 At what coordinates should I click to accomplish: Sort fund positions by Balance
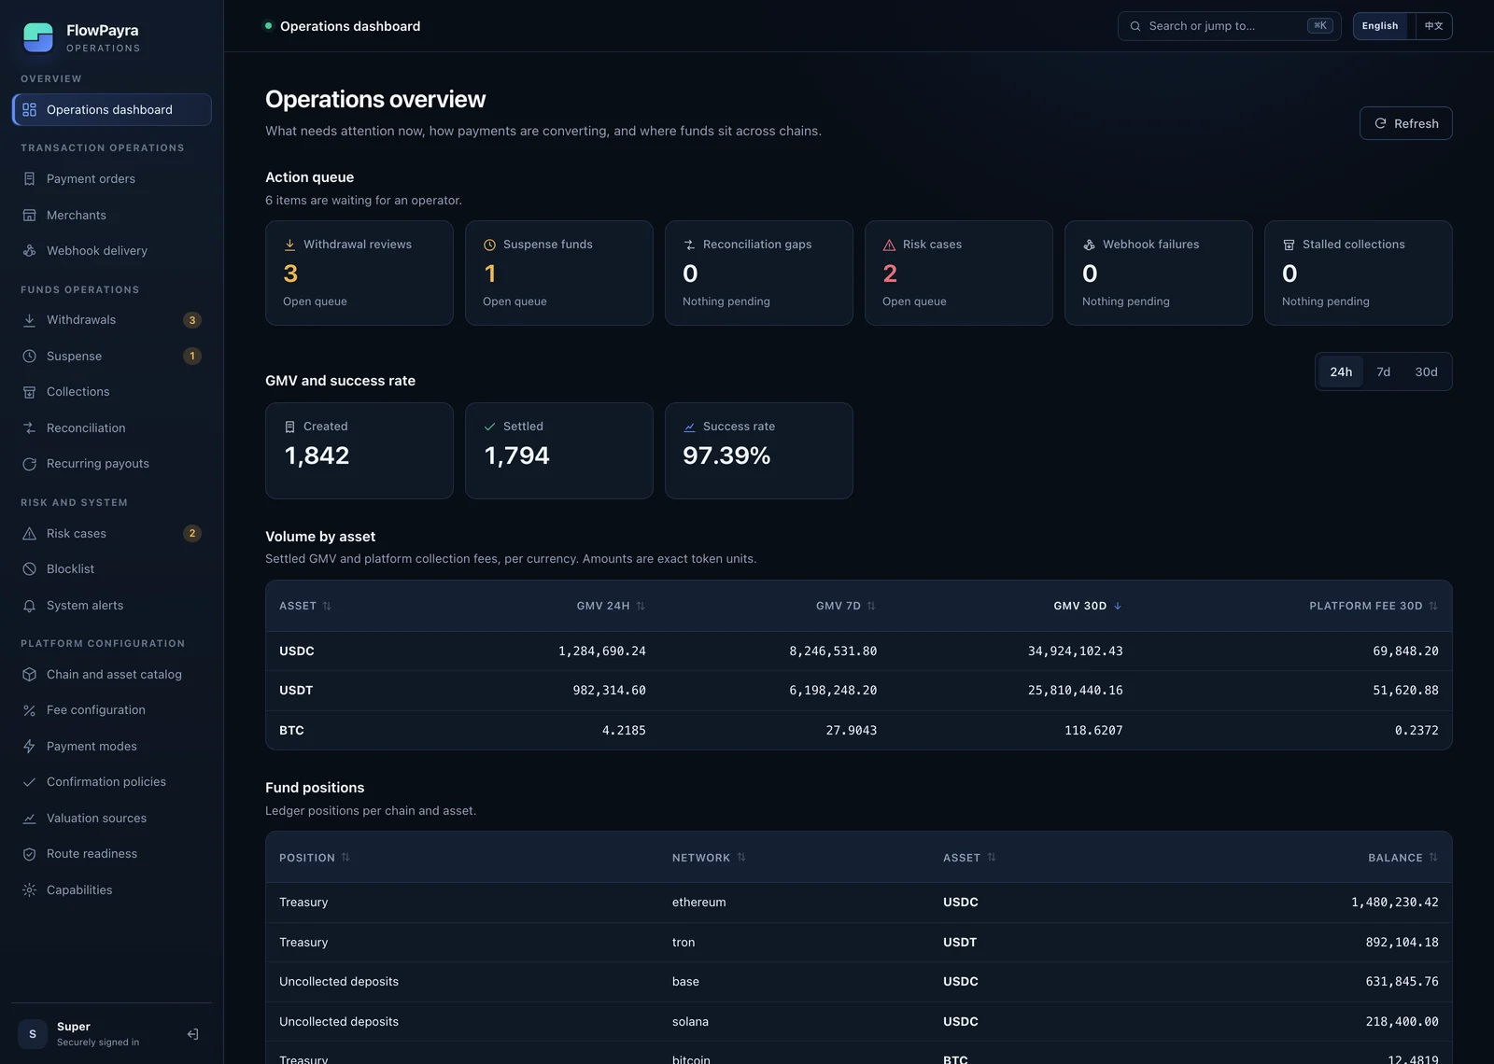(1403, 858)
